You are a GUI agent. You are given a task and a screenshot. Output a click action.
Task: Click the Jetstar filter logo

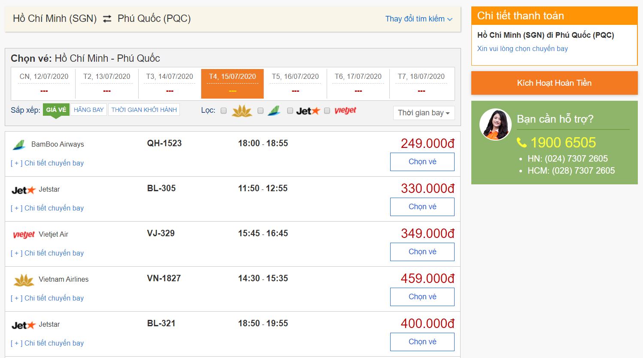pos(308,111)
